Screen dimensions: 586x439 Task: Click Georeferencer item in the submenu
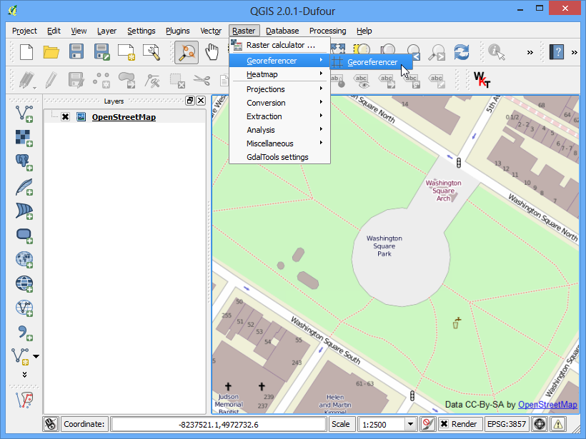[x=372, y=62]
